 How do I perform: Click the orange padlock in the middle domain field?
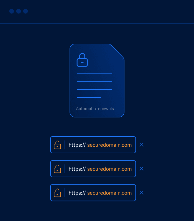[x=57, y=169]
